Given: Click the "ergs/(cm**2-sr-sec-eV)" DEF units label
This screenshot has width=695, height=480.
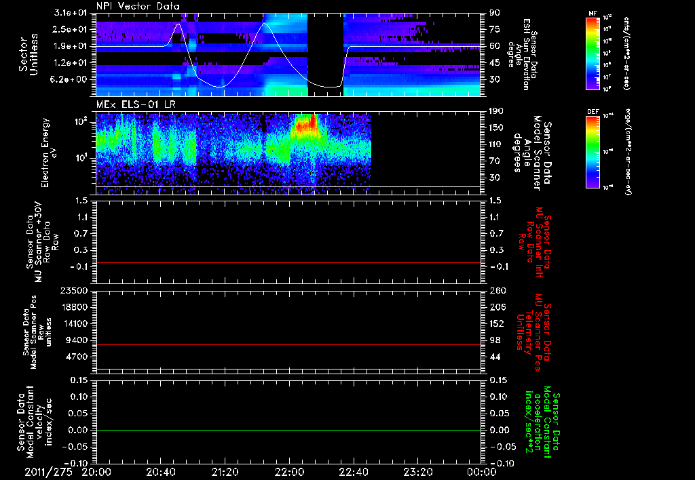Looking at the screenshot, I should tap(626, 151).
